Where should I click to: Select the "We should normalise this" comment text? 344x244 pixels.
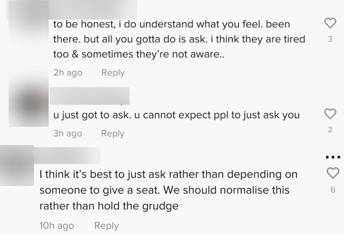(227, 190)
